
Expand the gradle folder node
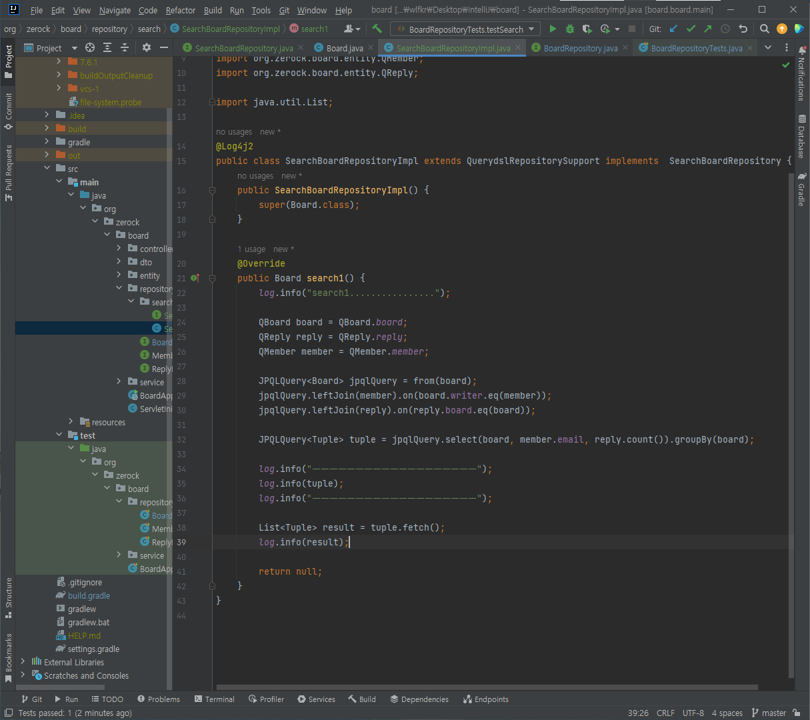(47, 142)
